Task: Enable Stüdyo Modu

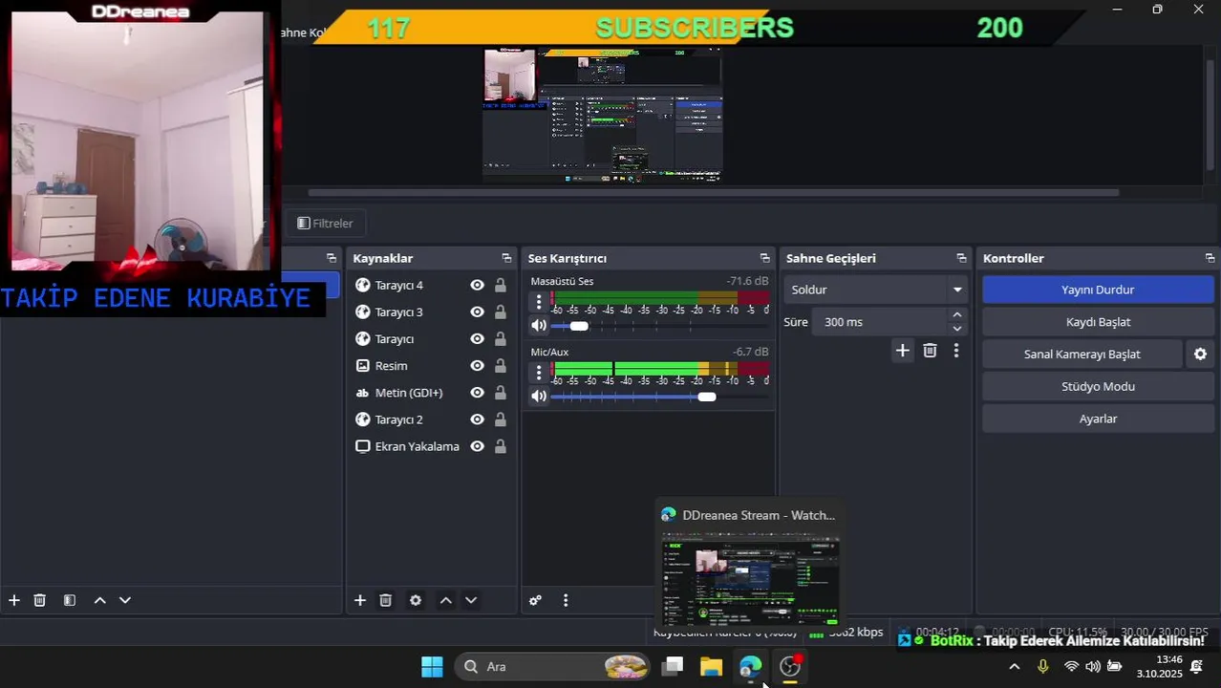Action: coord(1098,386)
